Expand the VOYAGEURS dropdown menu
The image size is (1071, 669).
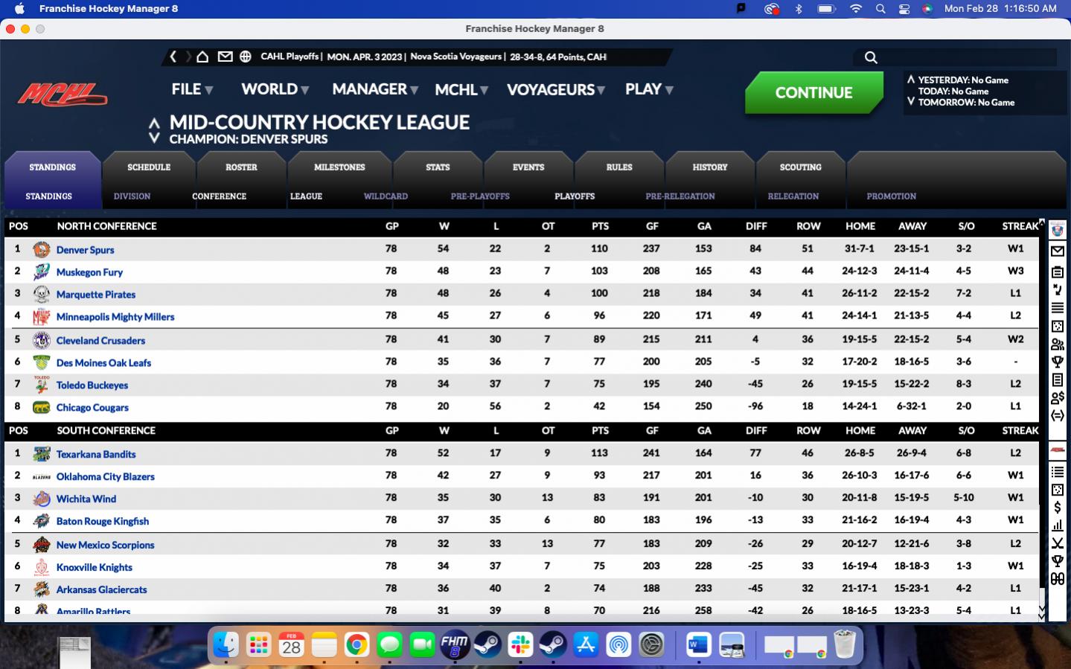pyautogui.click(x=555, y=90)
